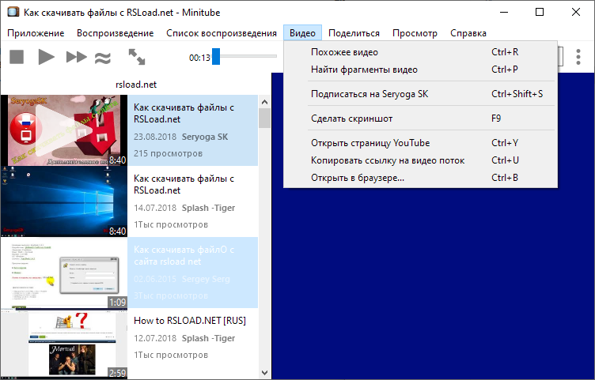Open the Просмотр menu
The width and height of the screenshot is (595, 380).
tap(415, 33)
